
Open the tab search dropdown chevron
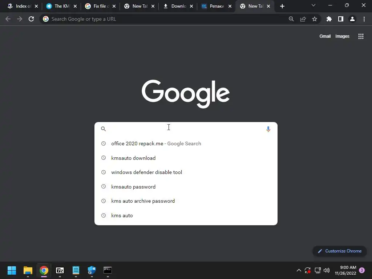click(314, 5)
